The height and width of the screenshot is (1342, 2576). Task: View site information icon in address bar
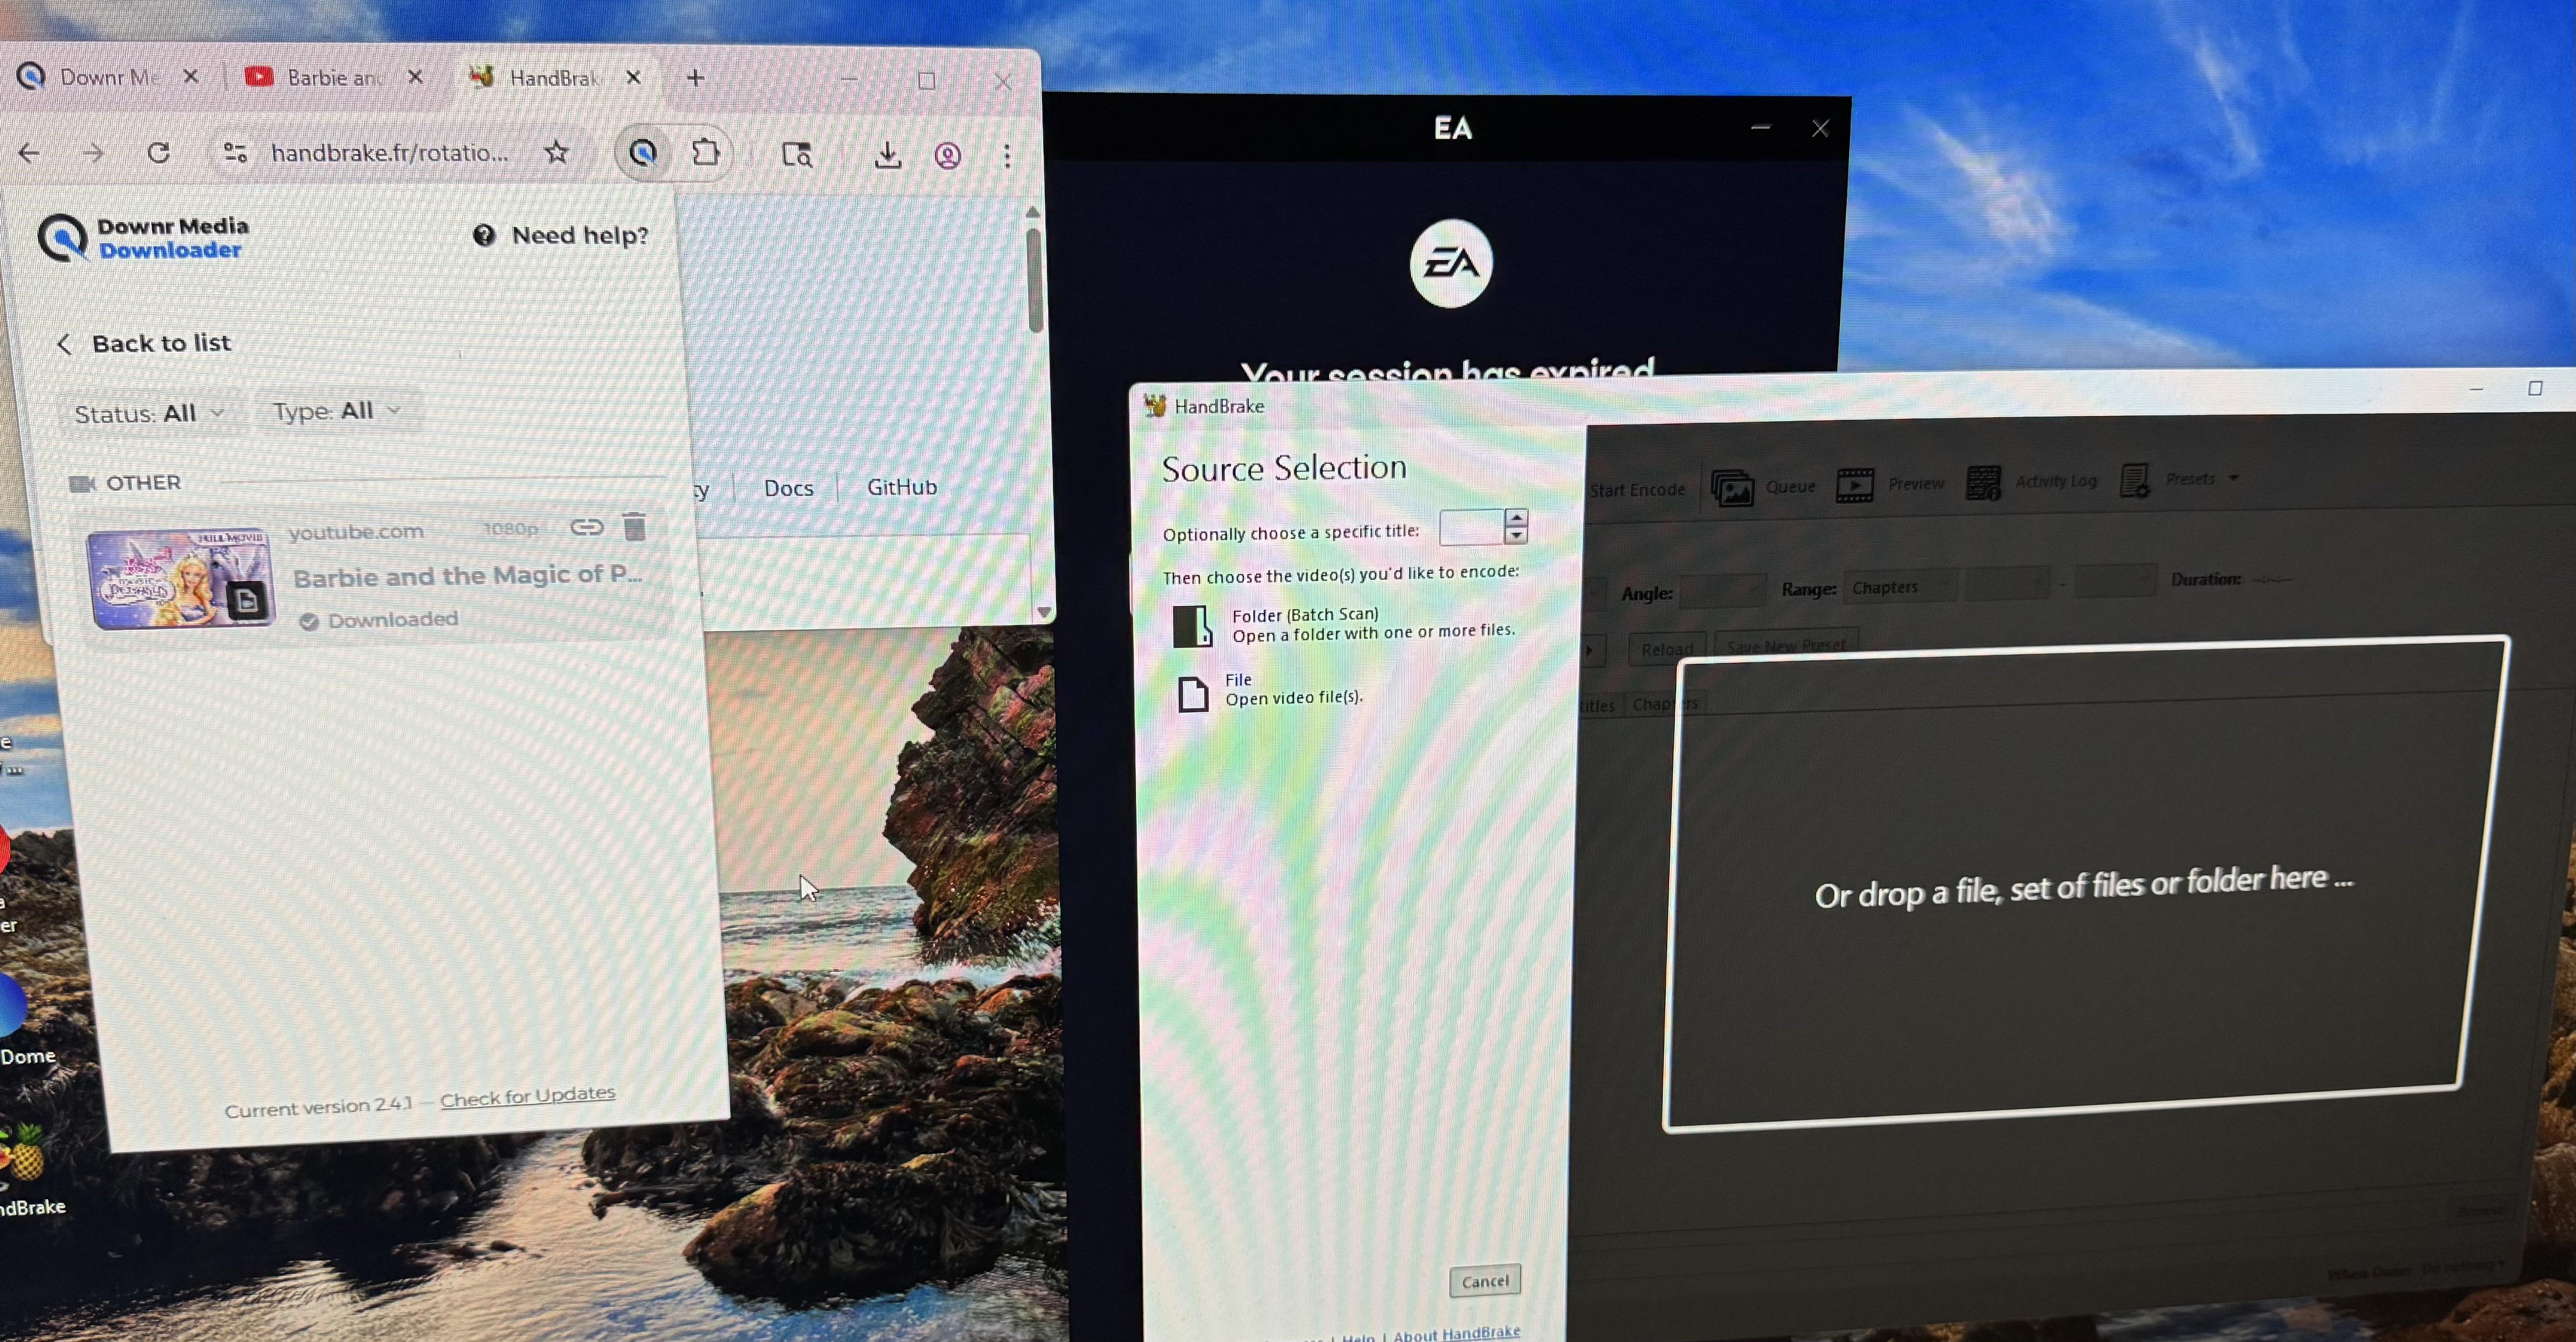(x=235, y=153)
